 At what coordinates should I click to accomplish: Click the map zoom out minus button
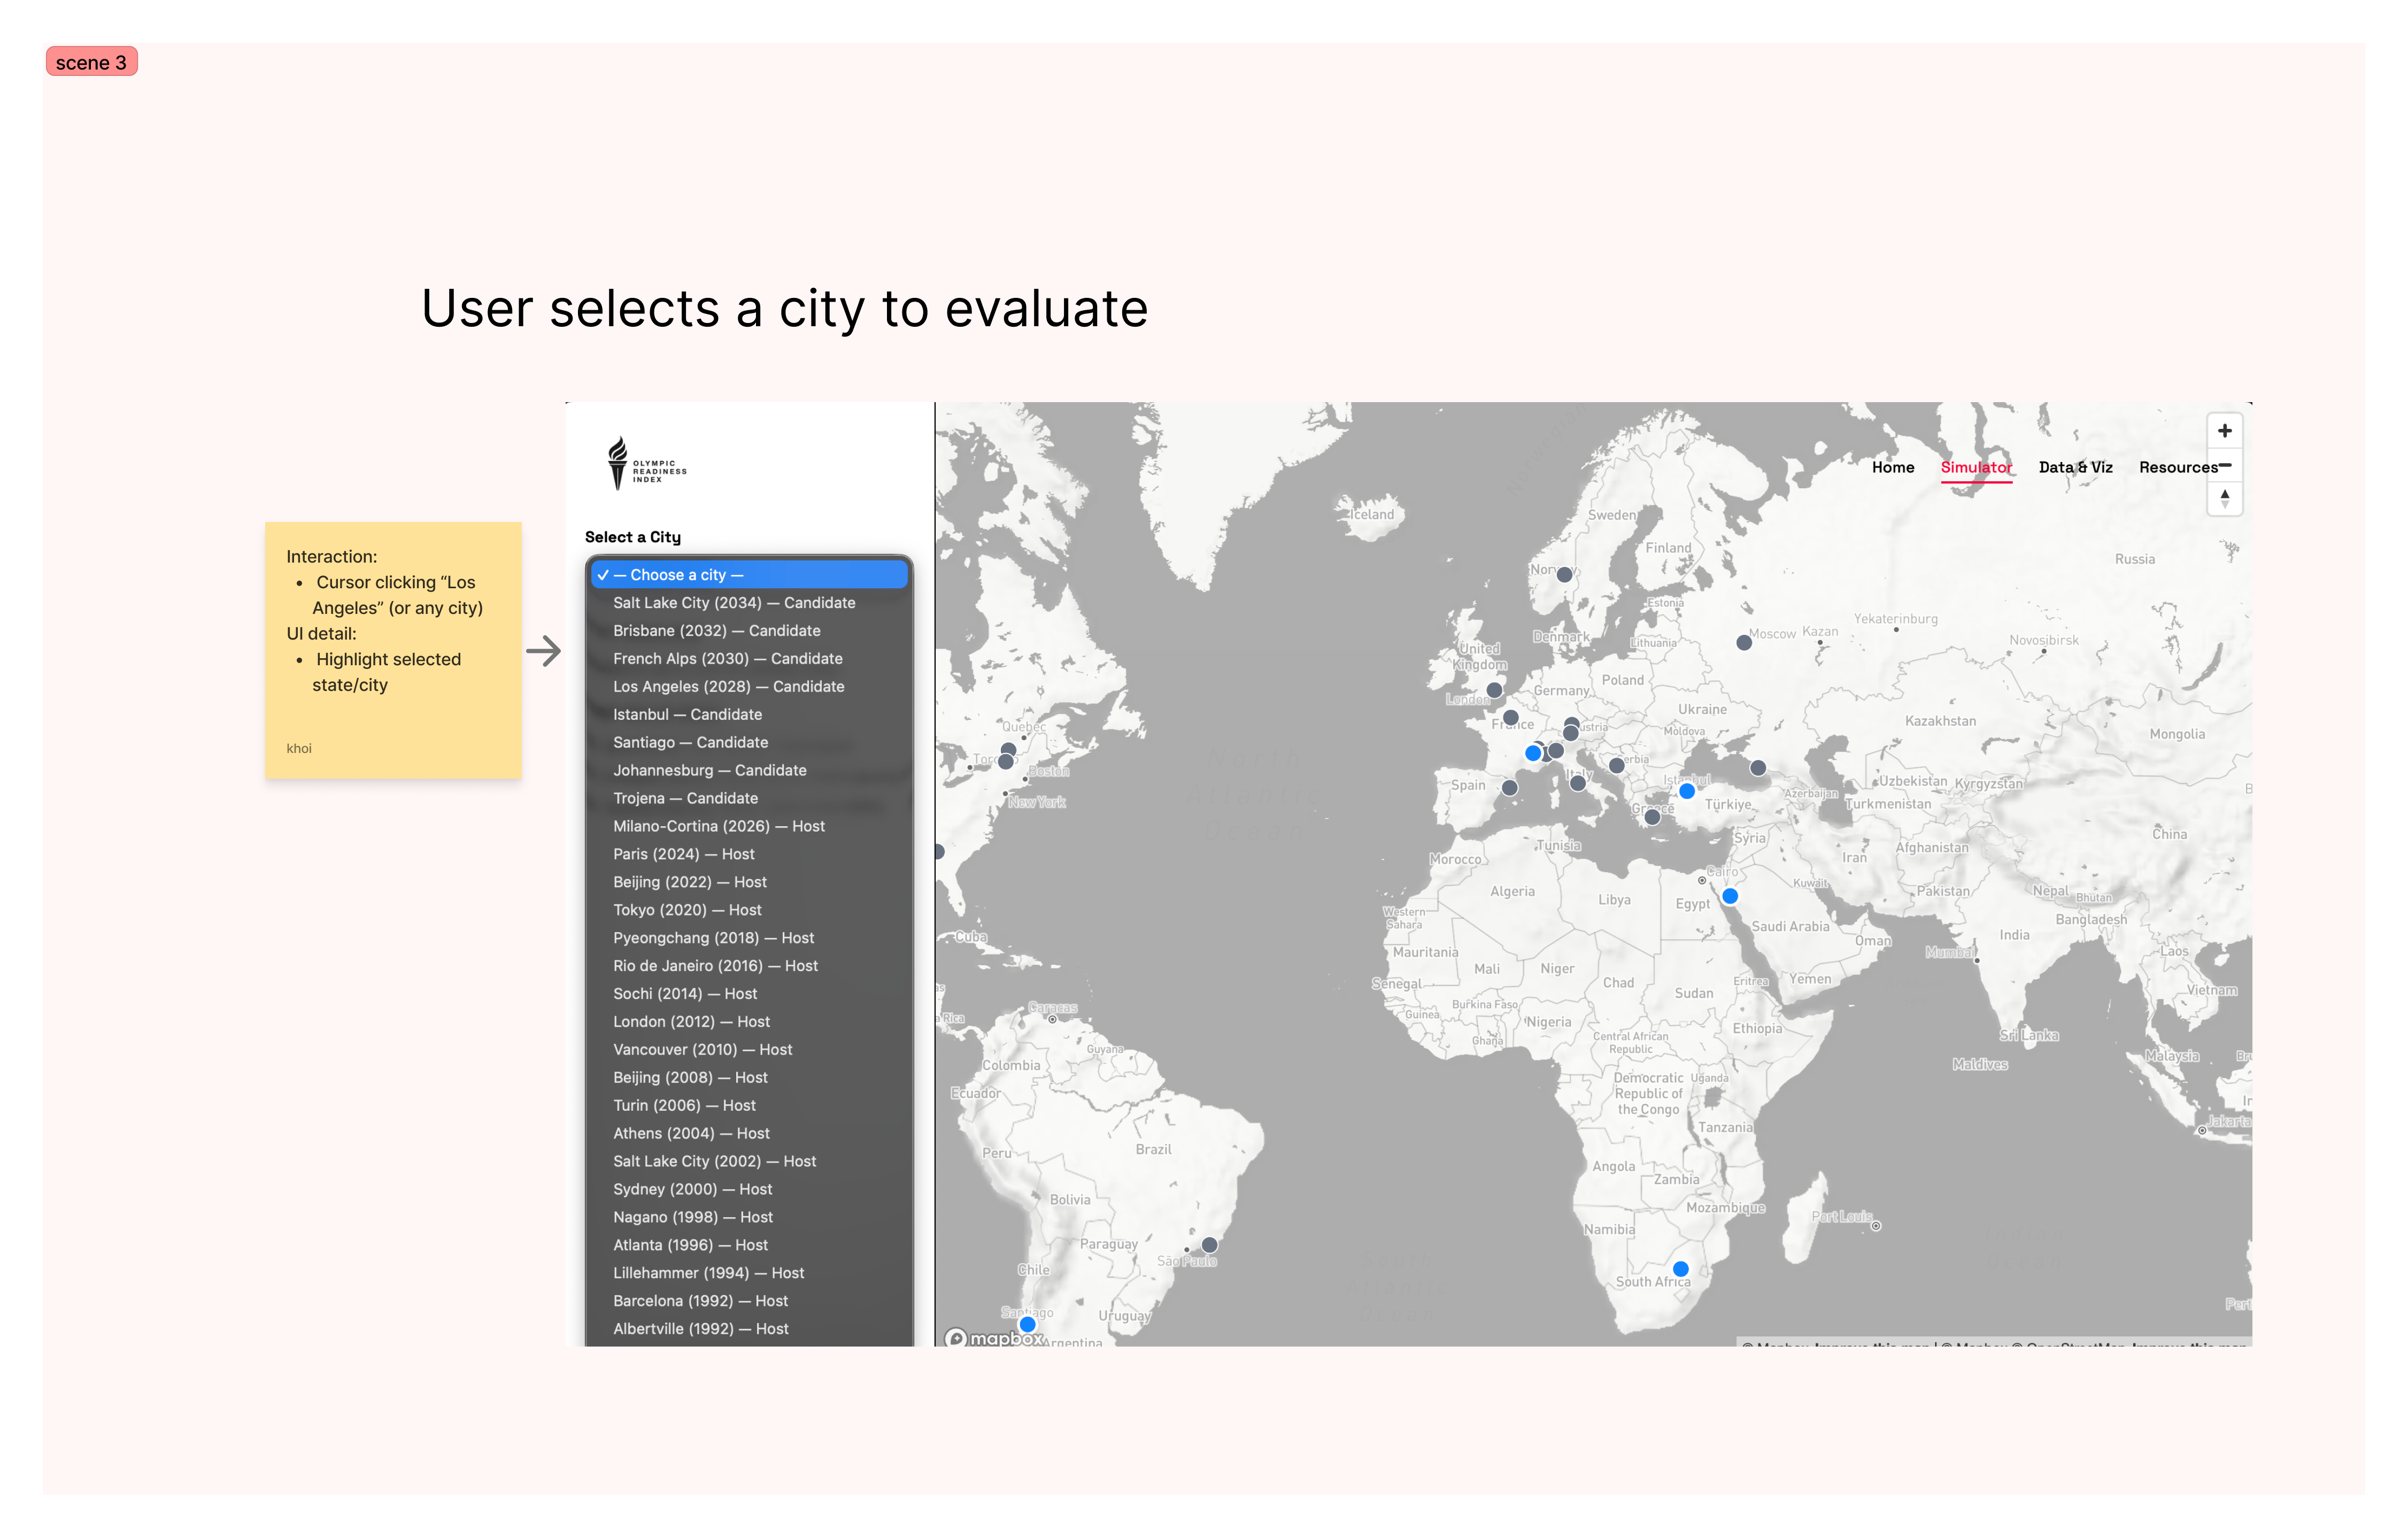pos(2224,466)
